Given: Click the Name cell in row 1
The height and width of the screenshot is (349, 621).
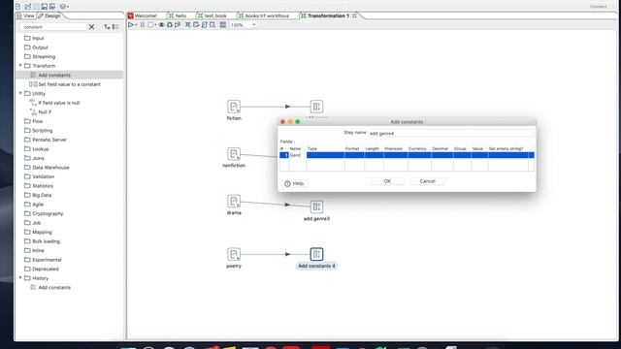Looking at the screenshot, I should (x=297, y=155).
